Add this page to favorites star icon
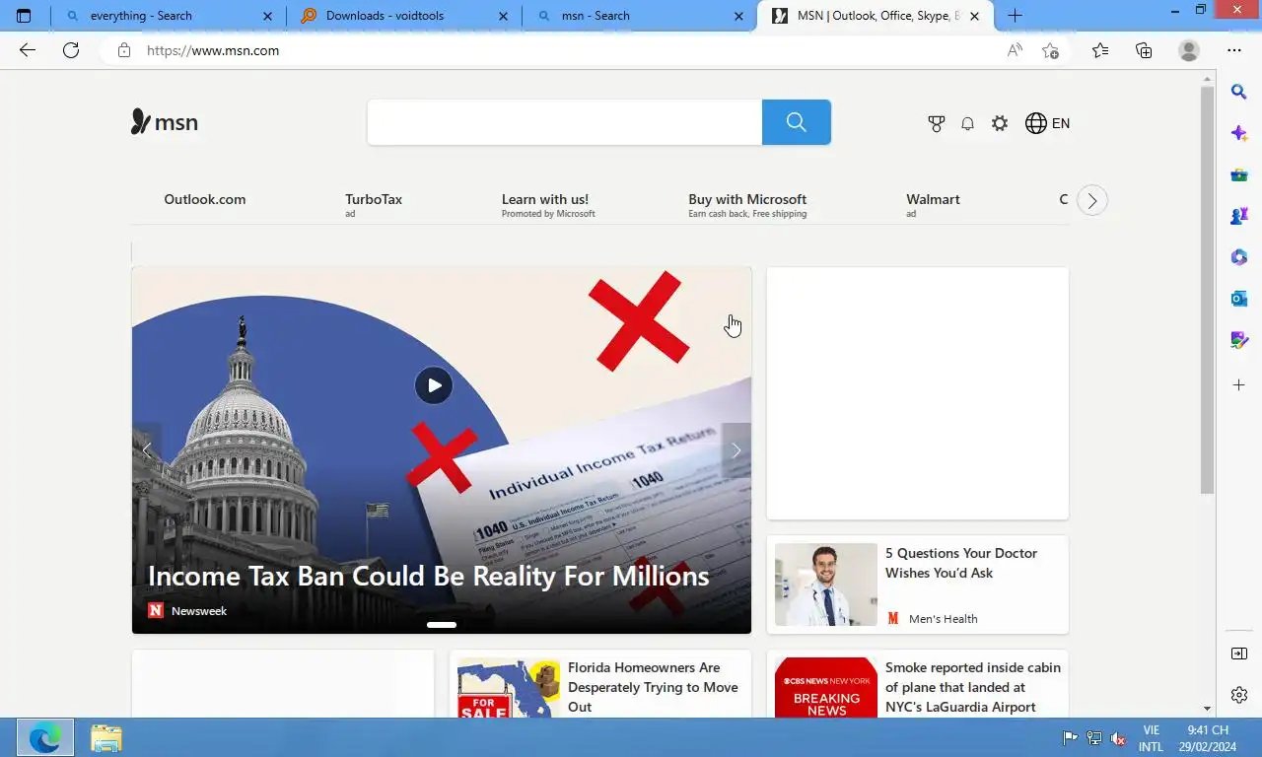This screenshot has width=1262, height=757. [1051, 50]
